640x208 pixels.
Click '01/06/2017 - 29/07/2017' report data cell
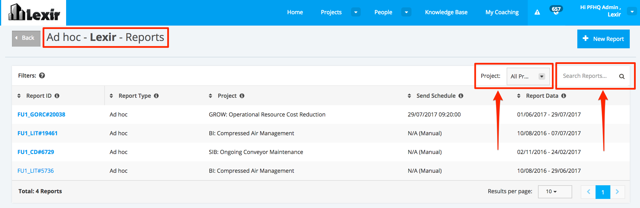tap(549, 115)
